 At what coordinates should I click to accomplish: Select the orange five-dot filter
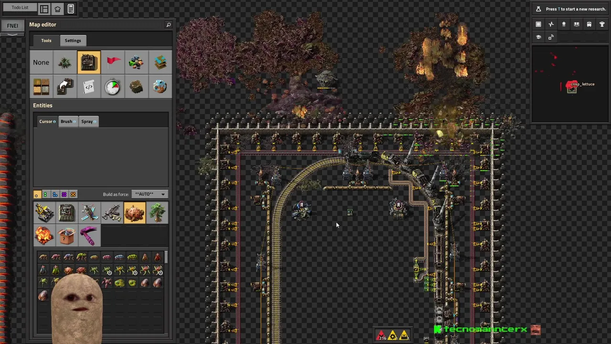click(x=73, y=194)
